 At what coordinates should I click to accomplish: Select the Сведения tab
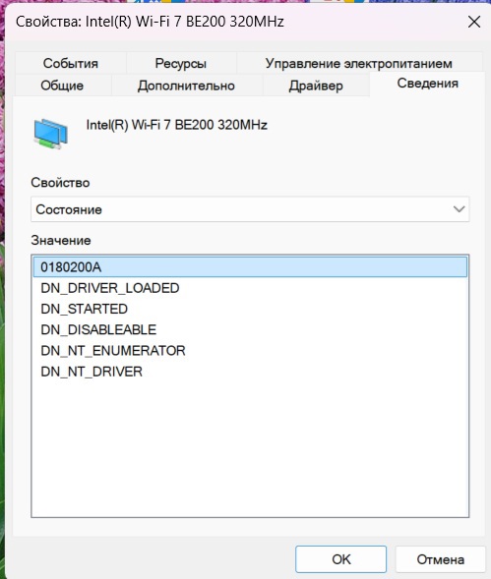point(427,84)
